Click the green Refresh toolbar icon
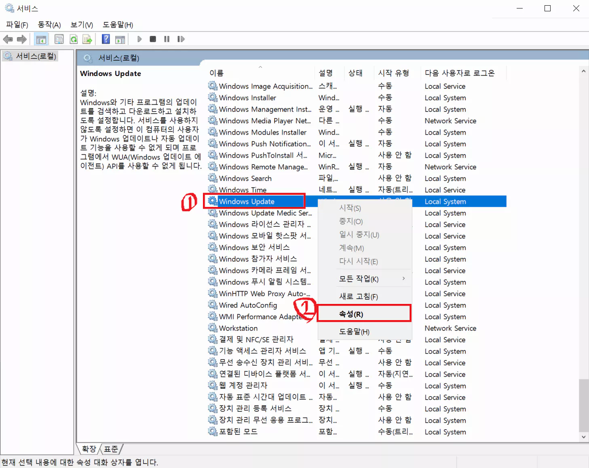Screen dimensions: 589x468 73,39
